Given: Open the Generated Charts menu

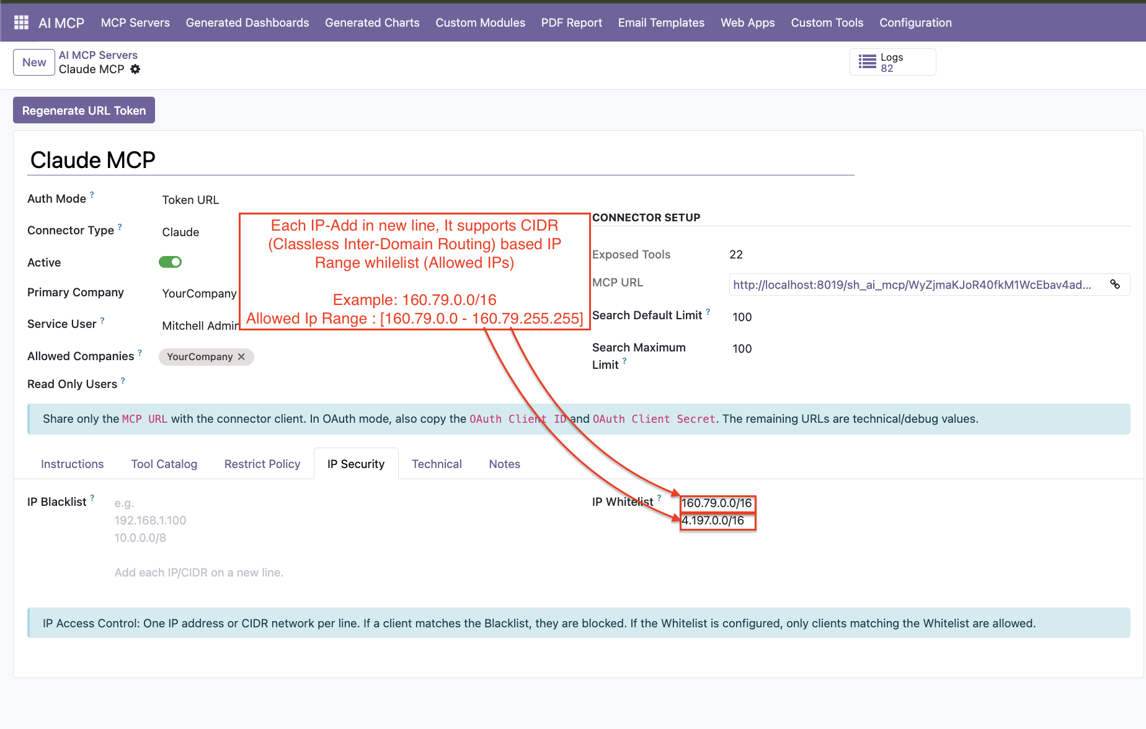Looking at the screenshot, I should click(x=372, y=22).
